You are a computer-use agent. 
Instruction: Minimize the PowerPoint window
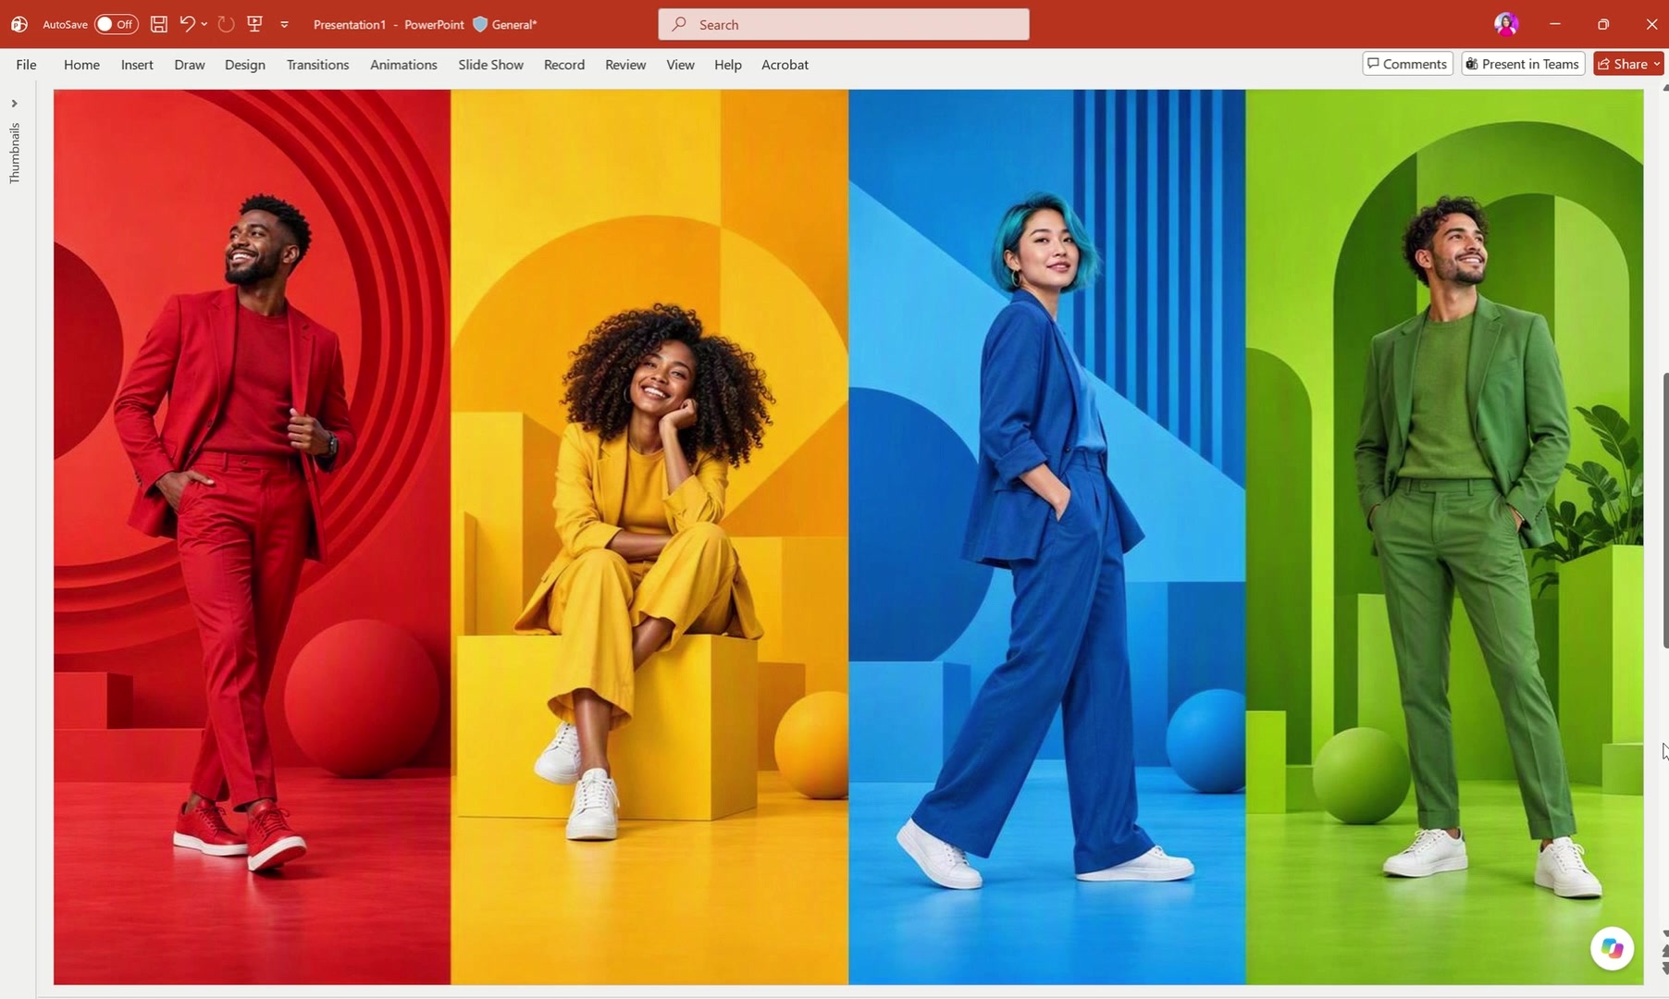pyautogui.click(x=1555, y=24)
